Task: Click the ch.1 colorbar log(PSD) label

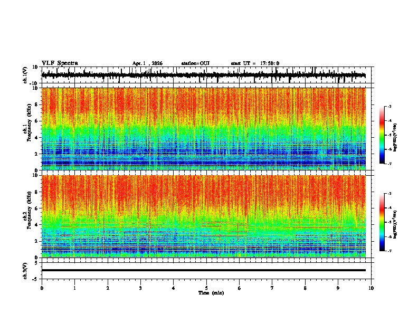Action: click(395, 138)
